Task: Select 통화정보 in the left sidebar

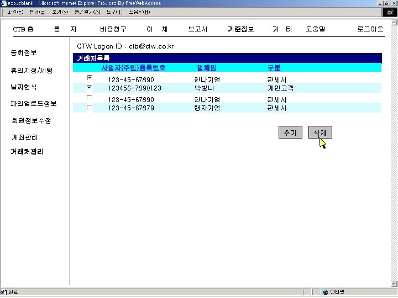Action: click(x=24, y=53)
